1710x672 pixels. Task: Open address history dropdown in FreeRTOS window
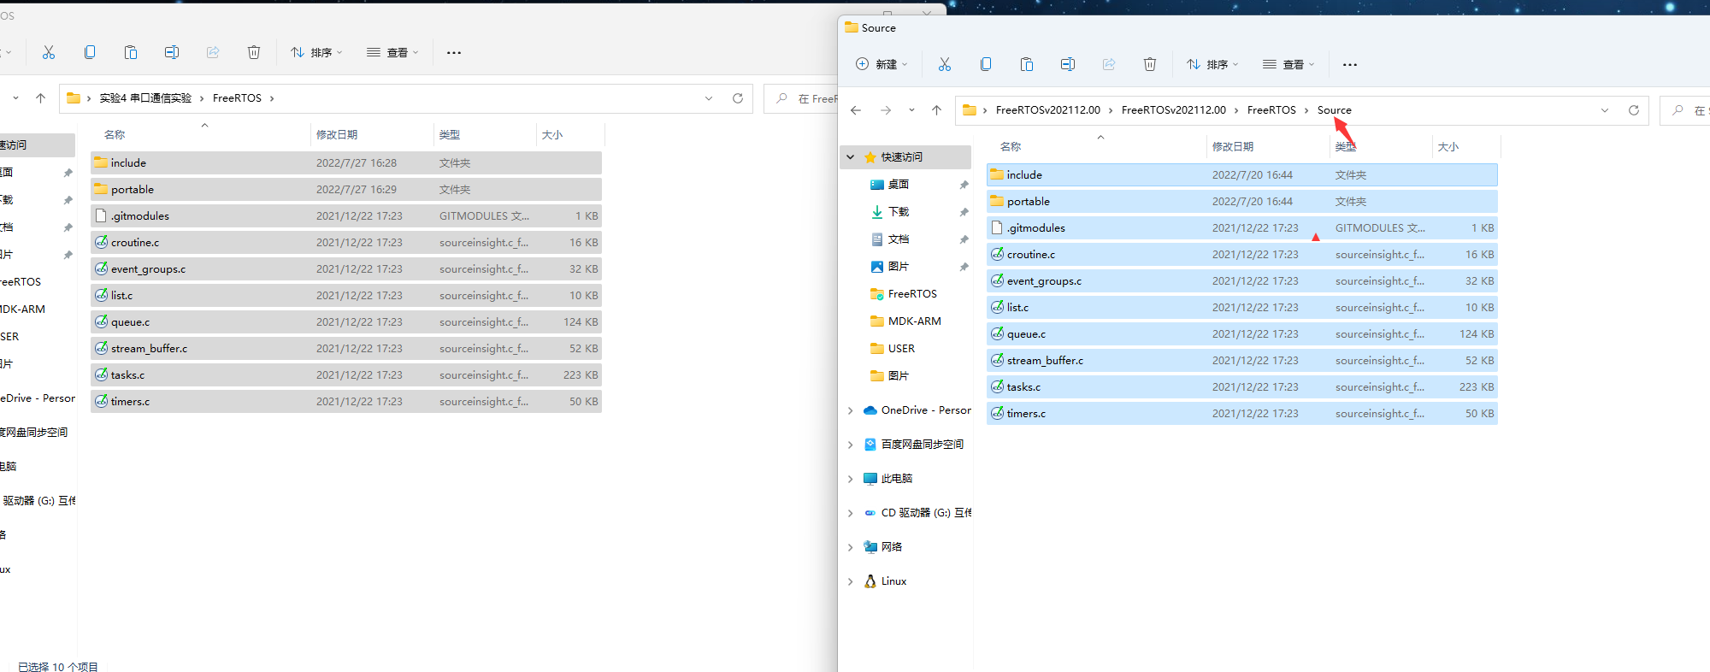pos(708,98)
